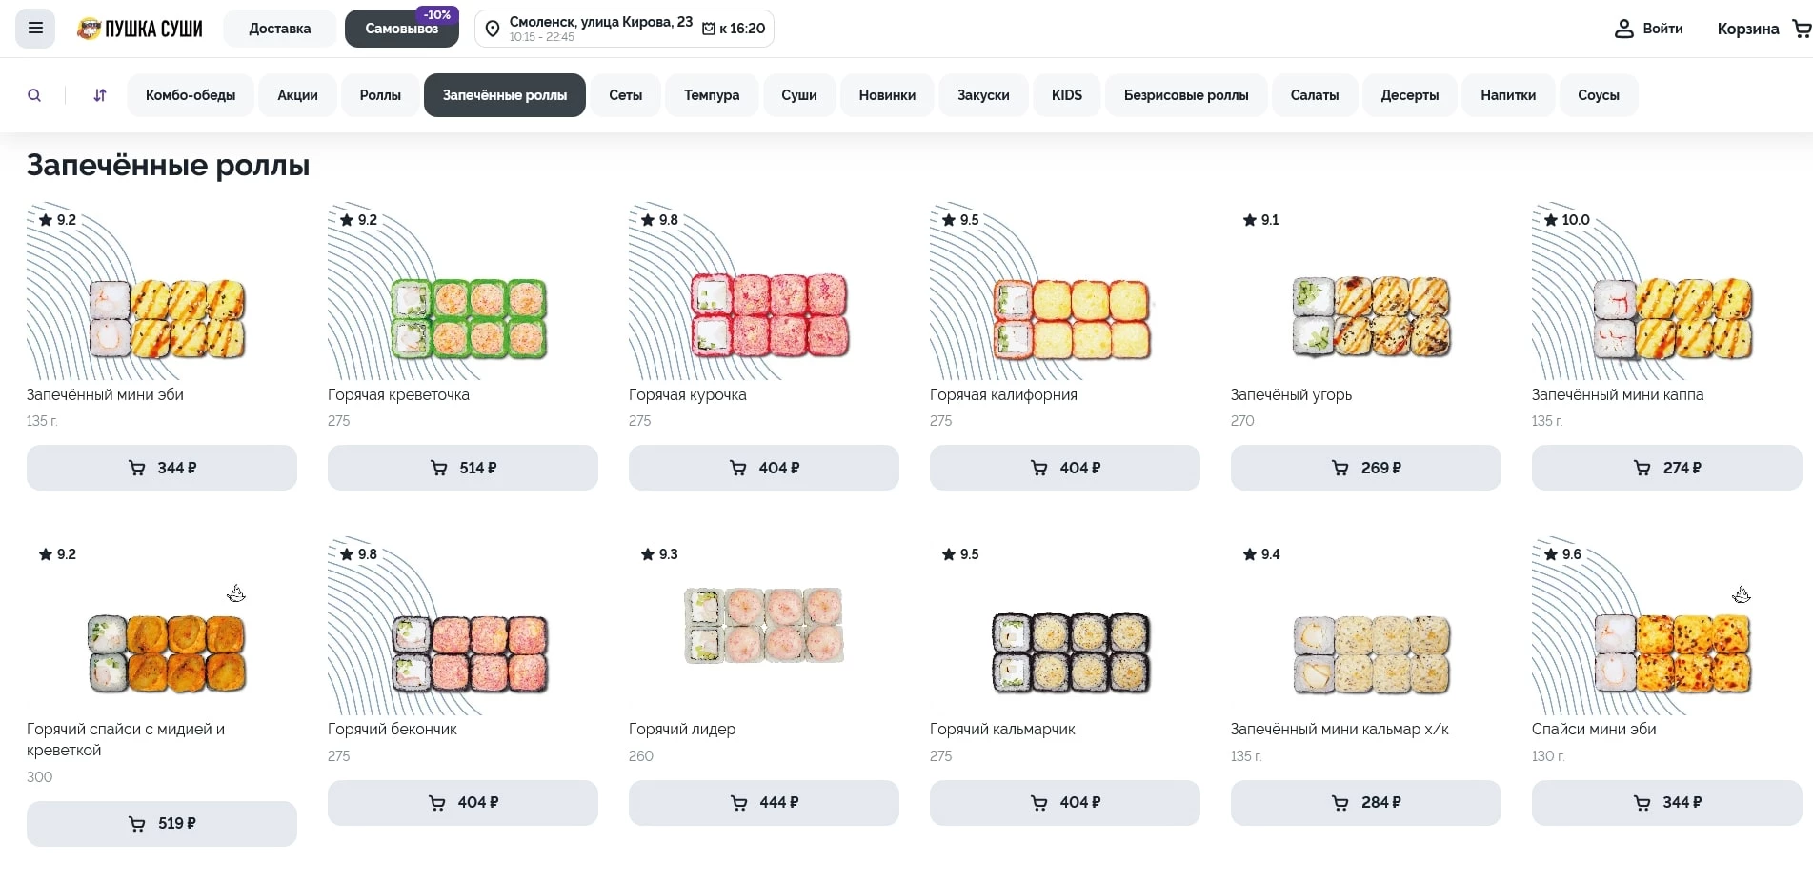This screenshot has height=883, width=1813.
Task: Open the menu search icon
Action: click(34, 95)
